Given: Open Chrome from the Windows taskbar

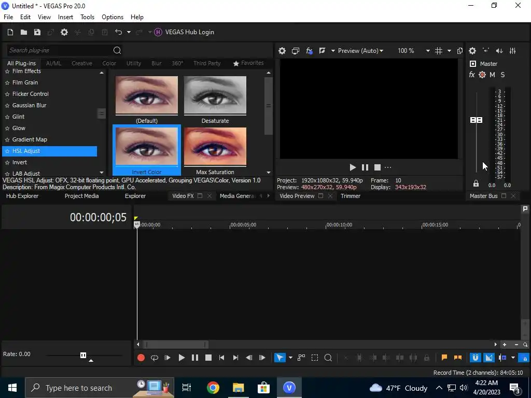Looking at the screenshot, I should click(213, 388).
